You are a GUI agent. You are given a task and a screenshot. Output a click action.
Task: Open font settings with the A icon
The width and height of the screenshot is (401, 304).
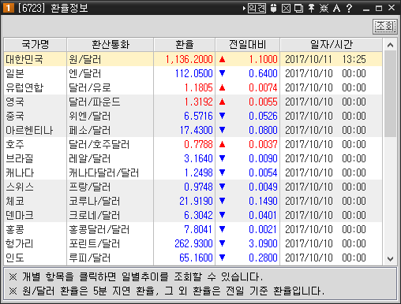tap(336, 8)
